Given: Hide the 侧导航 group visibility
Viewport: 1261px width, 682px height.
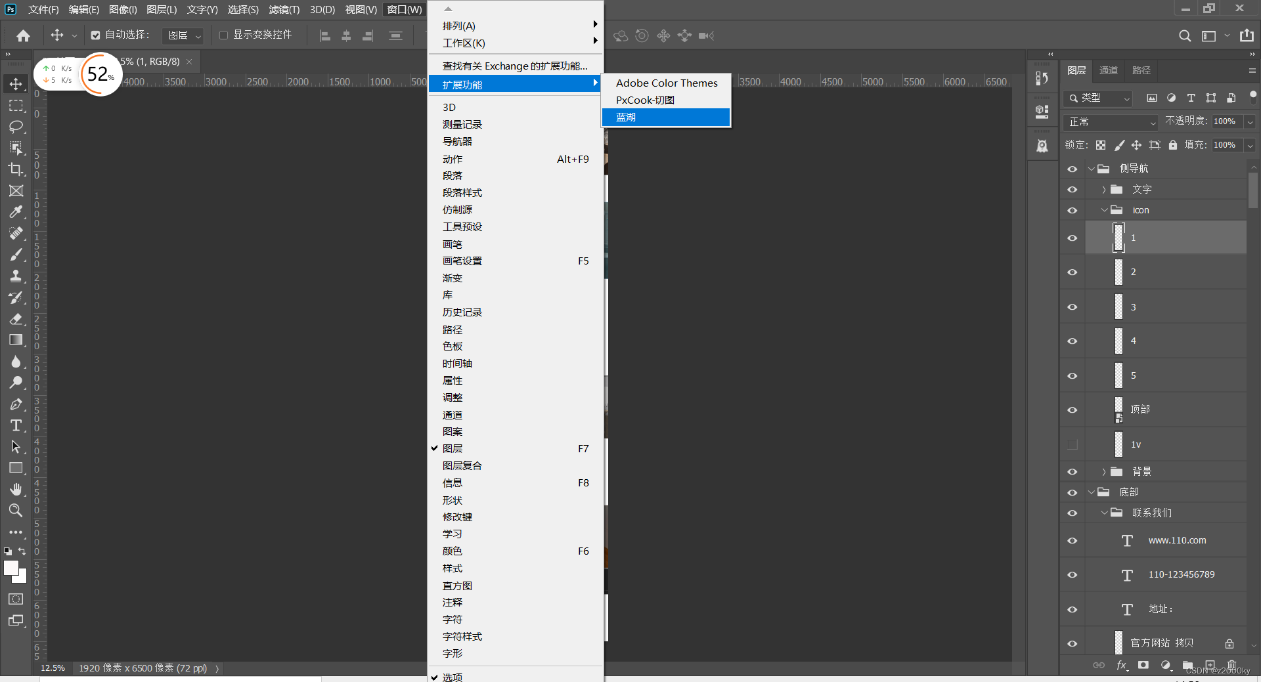Looking at the screenshot, I should click(1073, 169).
